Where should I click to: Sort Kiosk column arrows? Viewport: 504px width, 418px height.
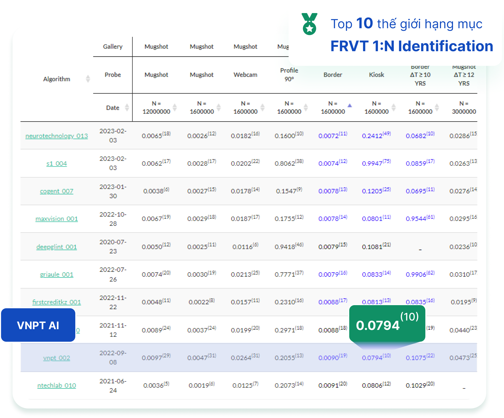click(393, 107)
